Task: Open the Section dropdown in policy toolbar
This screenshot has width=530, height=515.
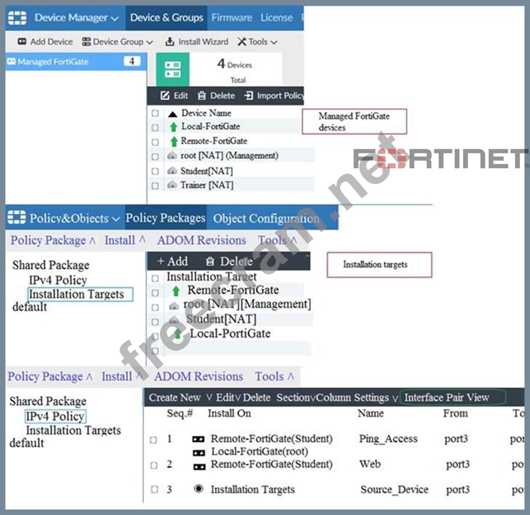Action: [x=296, y=398]
